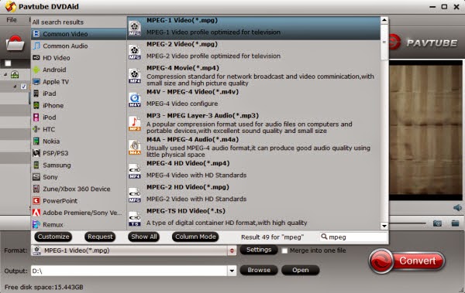Open the HD Video category
Viewport: 465px width, 293px height.
point(78,58)
